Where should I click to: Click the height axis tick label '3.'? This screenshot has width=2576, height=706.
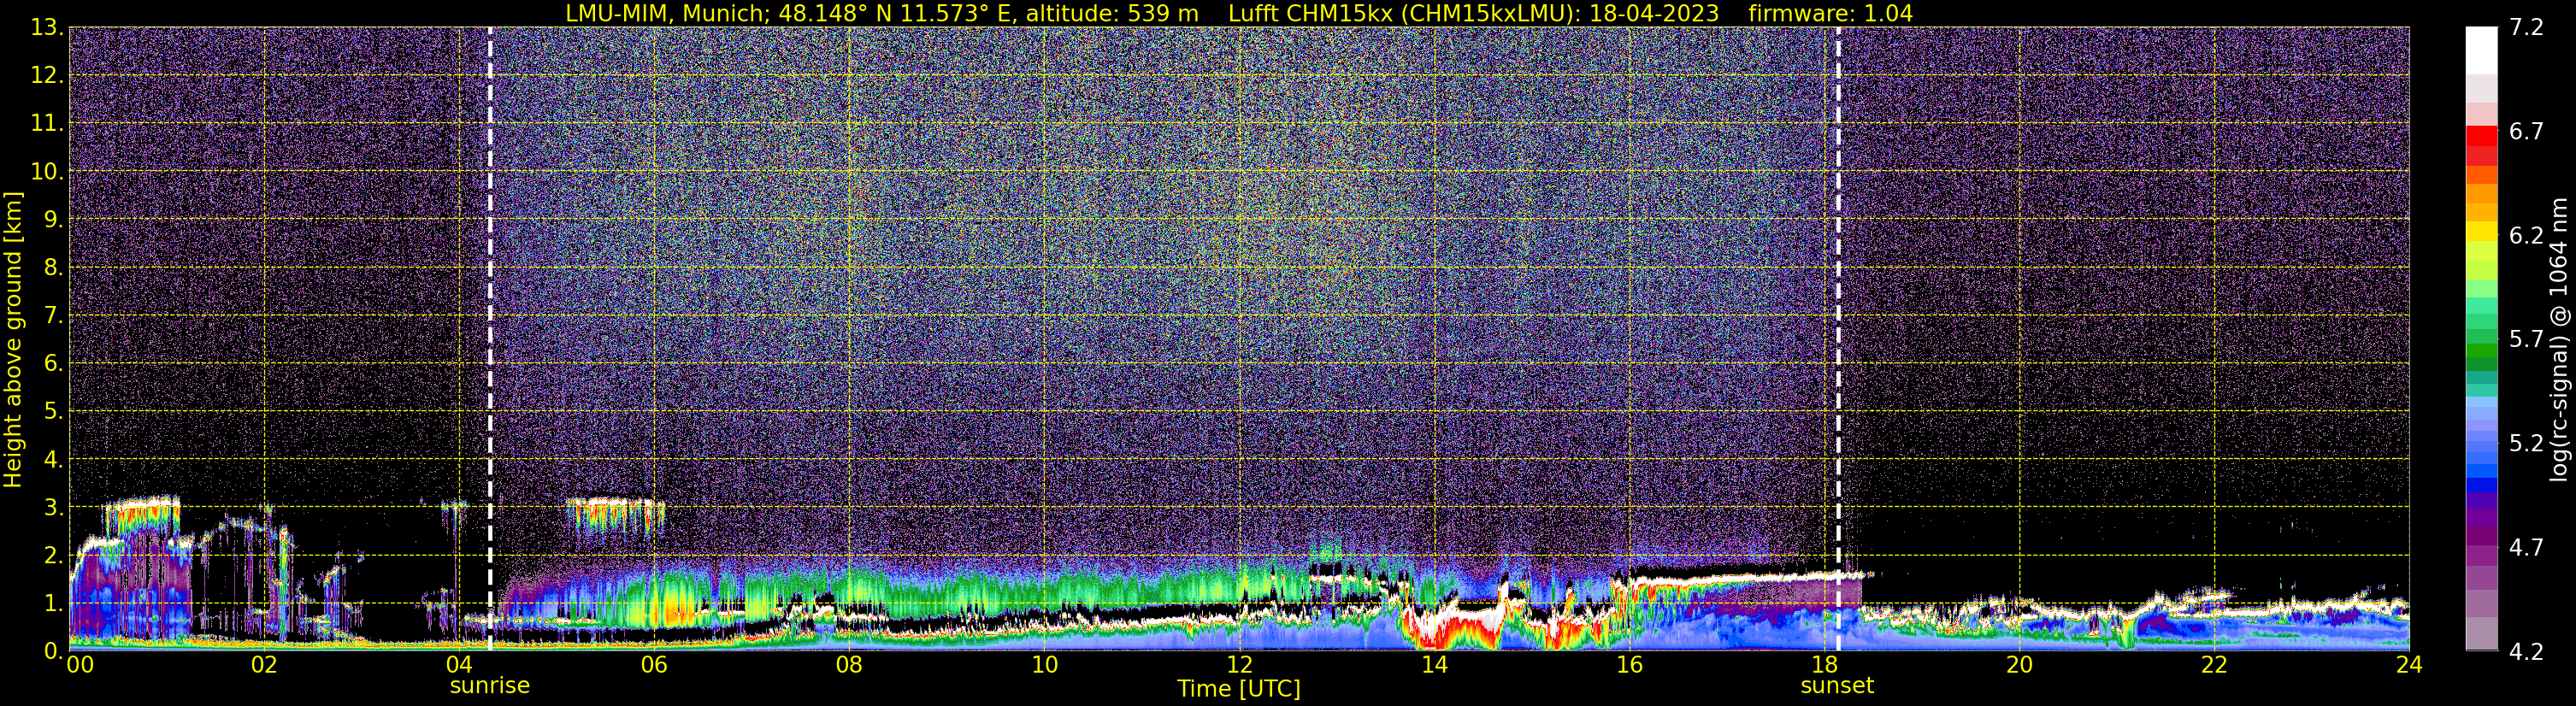pyautogui.click(x=54, y=507)
